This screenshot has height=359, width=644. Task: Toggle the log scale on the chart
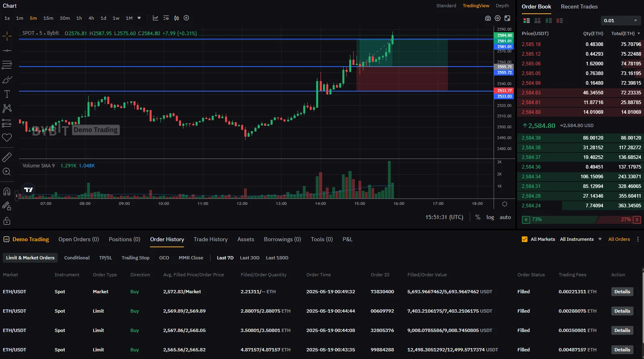(x=490, y=217)
